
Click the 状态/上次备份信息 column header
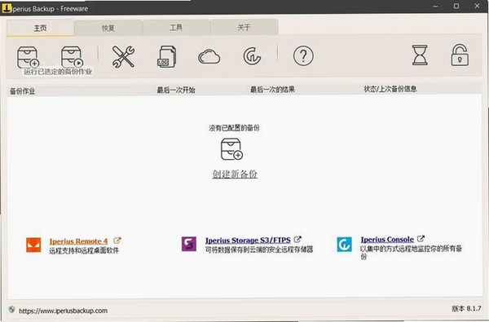(390, 89)
